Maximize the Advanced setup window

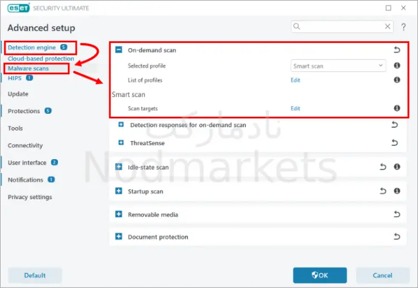388,8
